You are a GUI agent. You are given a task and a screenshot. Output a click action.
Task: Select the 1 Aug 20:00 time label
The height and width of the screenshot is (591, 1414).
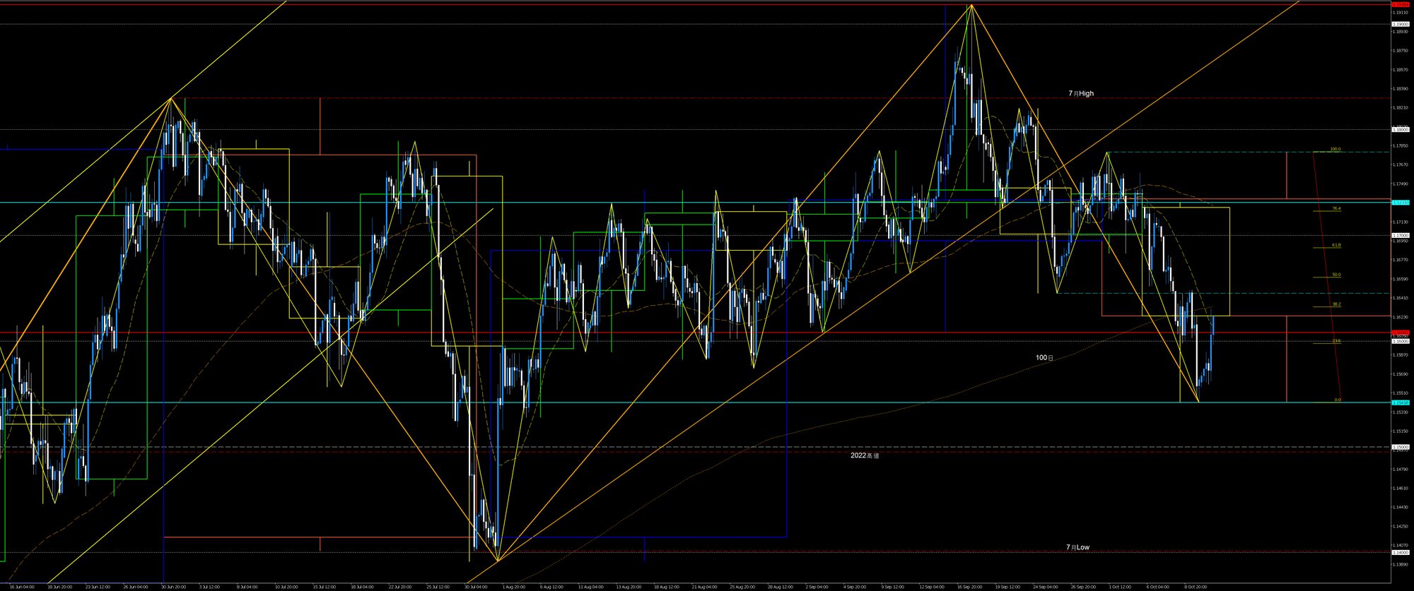click(x=513, y=587)
